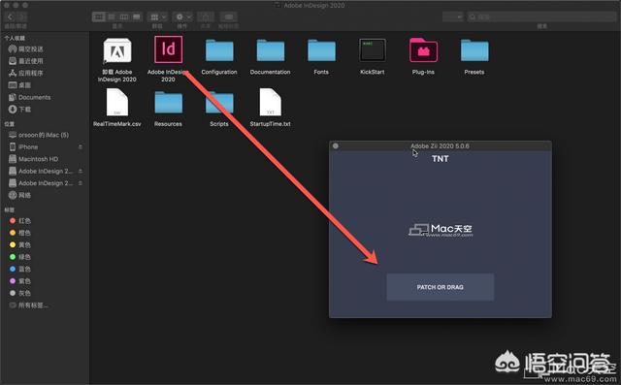The height and width of the screenshot is (385, 621).
Task: Open the gear action menu
Action: pyautogui.click(x=183, y=16)
